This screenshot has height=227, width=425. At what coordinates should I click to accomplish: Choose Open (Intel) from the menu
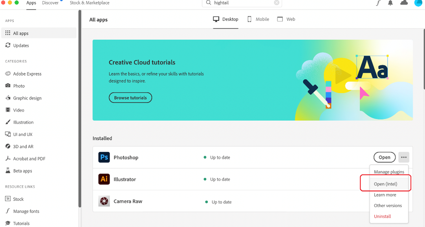point(389,184)
